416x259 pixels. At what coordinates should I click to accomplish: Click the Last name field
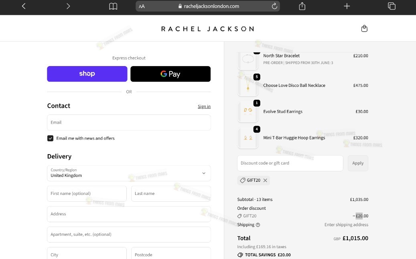point(171,194)
